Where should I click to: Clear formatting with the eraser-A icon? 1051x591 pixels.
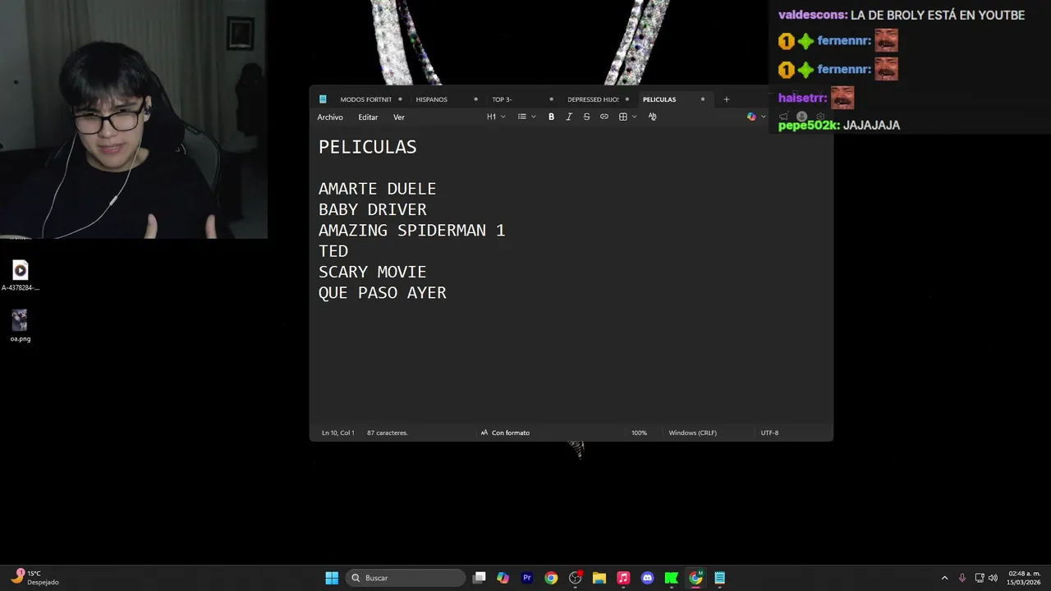pyautogui.click(x=653, y=117)
